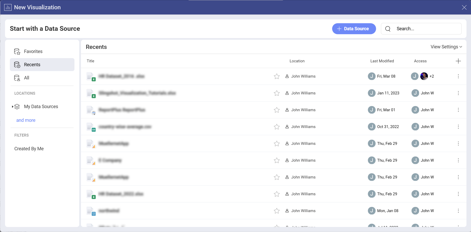The height and width of the screenshot is (232, 471).
Task: Click the data source icon of Fri, Mar 01 row
Action: point(91,110)
